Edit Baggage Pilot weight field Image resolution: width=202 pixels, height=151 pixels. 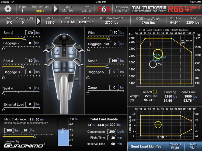tap(114, 44)
